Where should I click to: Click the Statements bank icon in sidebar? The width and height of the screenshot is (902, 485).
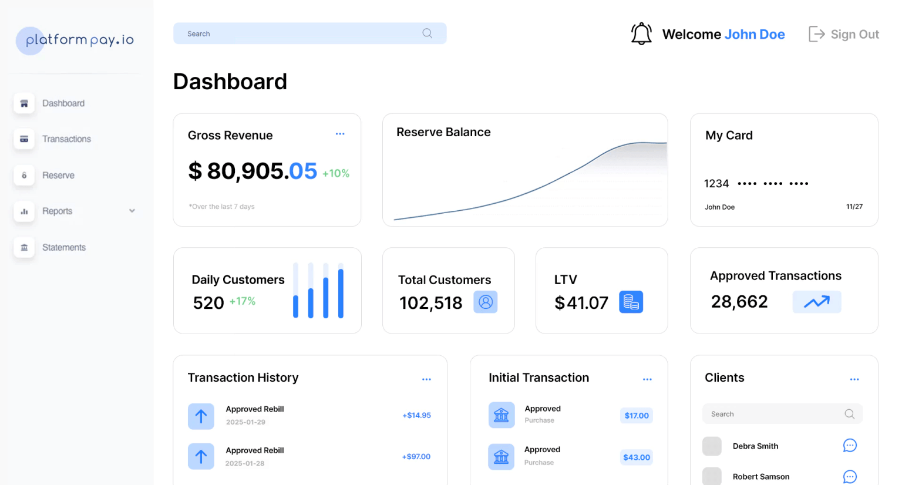coord(24,248)
